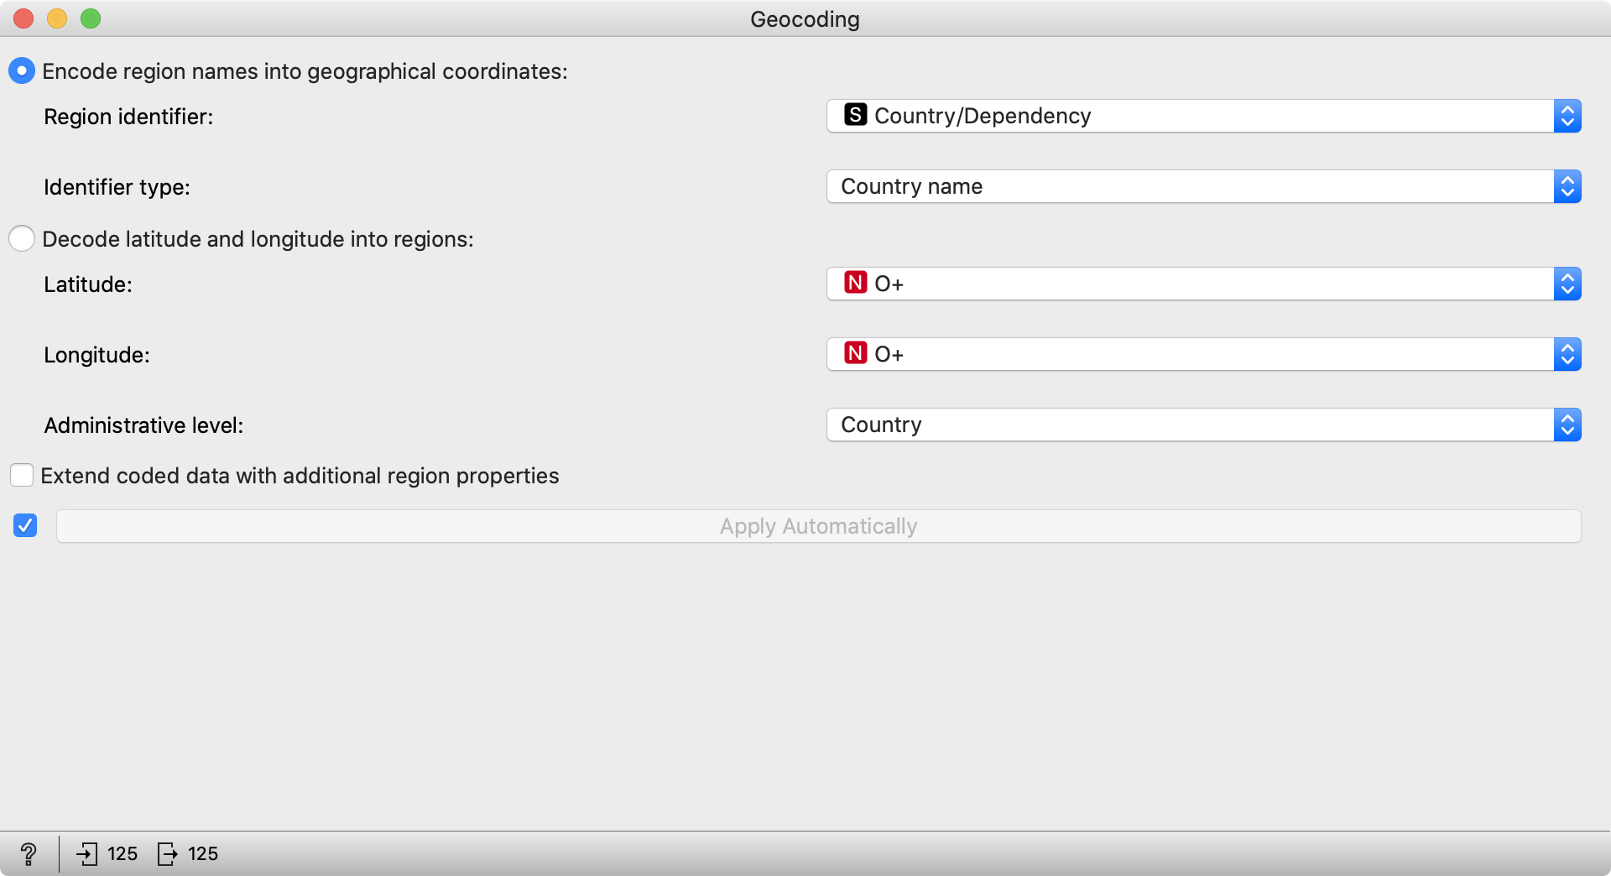This screenshot has height=876, width=1611.
Task: Click the N numeric badge in the Latitude selector
Action: [x=855, y=284]
